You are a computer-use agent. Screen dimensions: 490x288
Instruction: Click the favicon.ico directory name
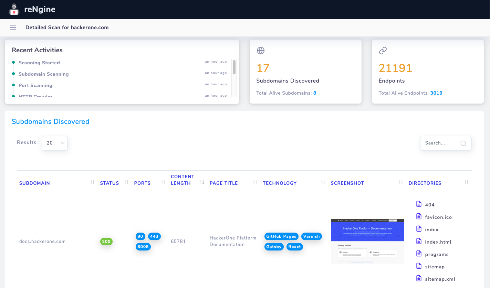click(x=438, y=217)
